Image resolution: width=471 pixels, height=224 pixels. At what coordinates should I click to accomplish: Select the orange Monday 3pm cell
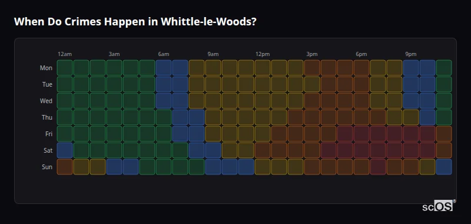[312, 68]
